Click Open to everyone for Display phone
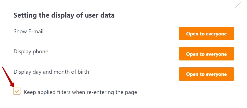This screenshot has height=108, width=247. 206,54
